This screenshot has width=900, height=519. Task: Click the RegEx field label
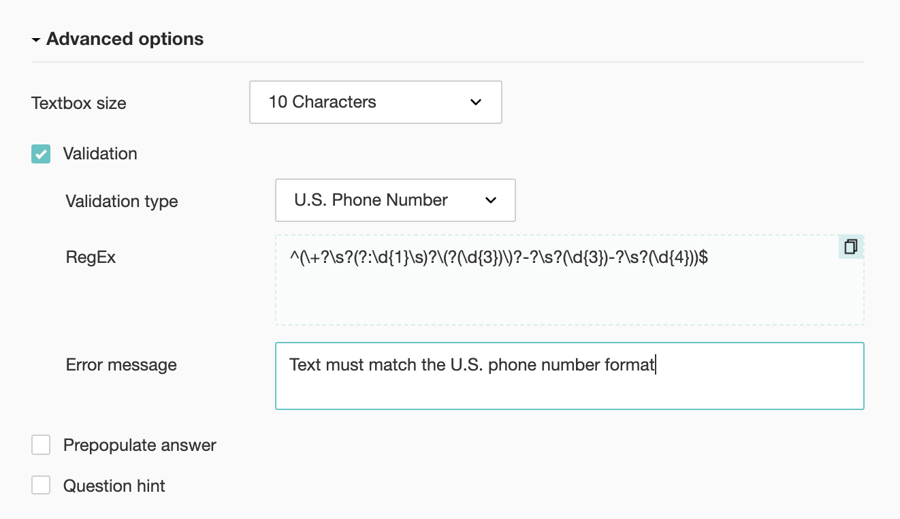click(91, 257)
